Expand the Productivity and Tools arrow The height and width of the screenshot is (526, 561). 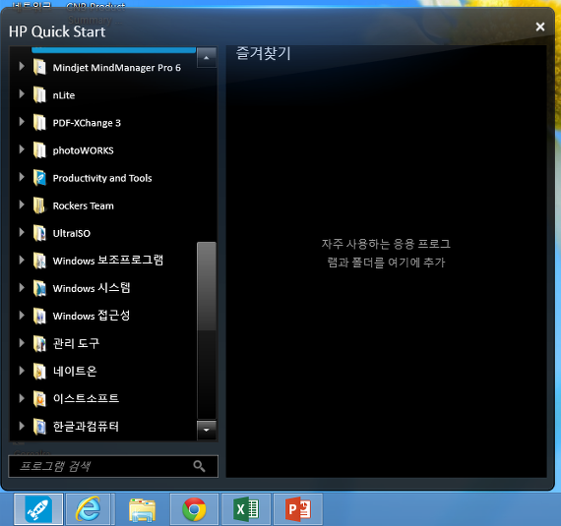[x=22, y=177]
